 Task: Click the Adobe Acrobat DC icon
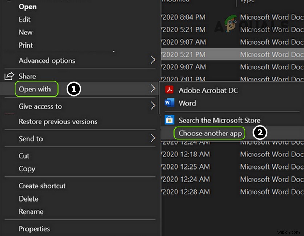pos(169,90)
